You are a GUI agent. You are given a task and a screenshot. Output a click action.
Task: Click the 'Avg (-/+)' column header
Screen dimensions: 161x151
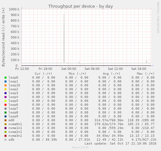coord(111,74)
